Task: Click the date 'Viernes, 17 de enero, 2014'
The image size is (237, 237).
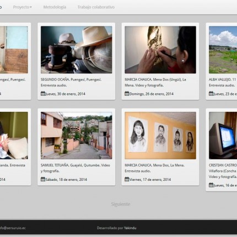Action: (x=150, y=180)
